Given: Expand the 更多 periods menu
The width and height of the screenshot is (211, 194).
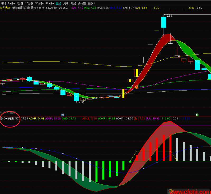Looking at the screenshot, I should (92, 3).
